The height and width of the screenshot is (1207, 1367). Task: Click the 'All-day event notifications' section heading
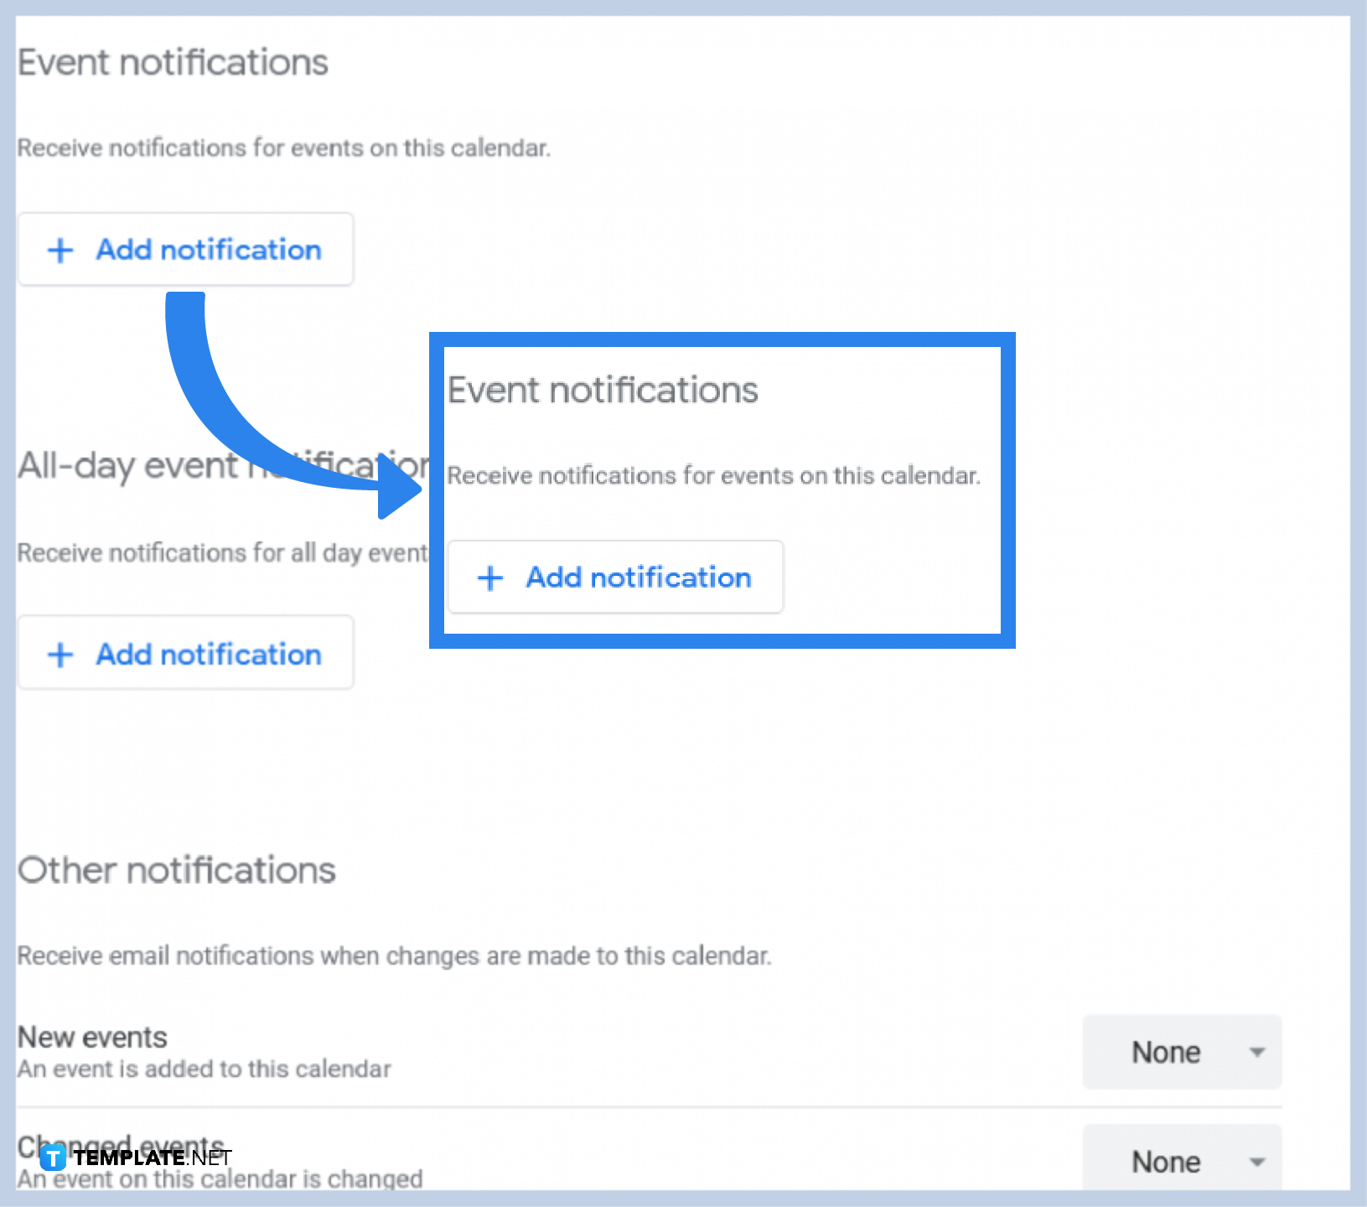[223, 466]
